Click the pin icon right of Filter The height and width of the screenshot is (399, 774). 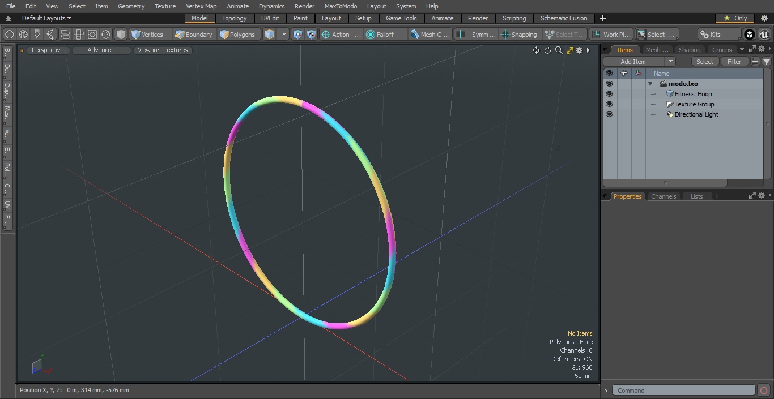[755, 61]
